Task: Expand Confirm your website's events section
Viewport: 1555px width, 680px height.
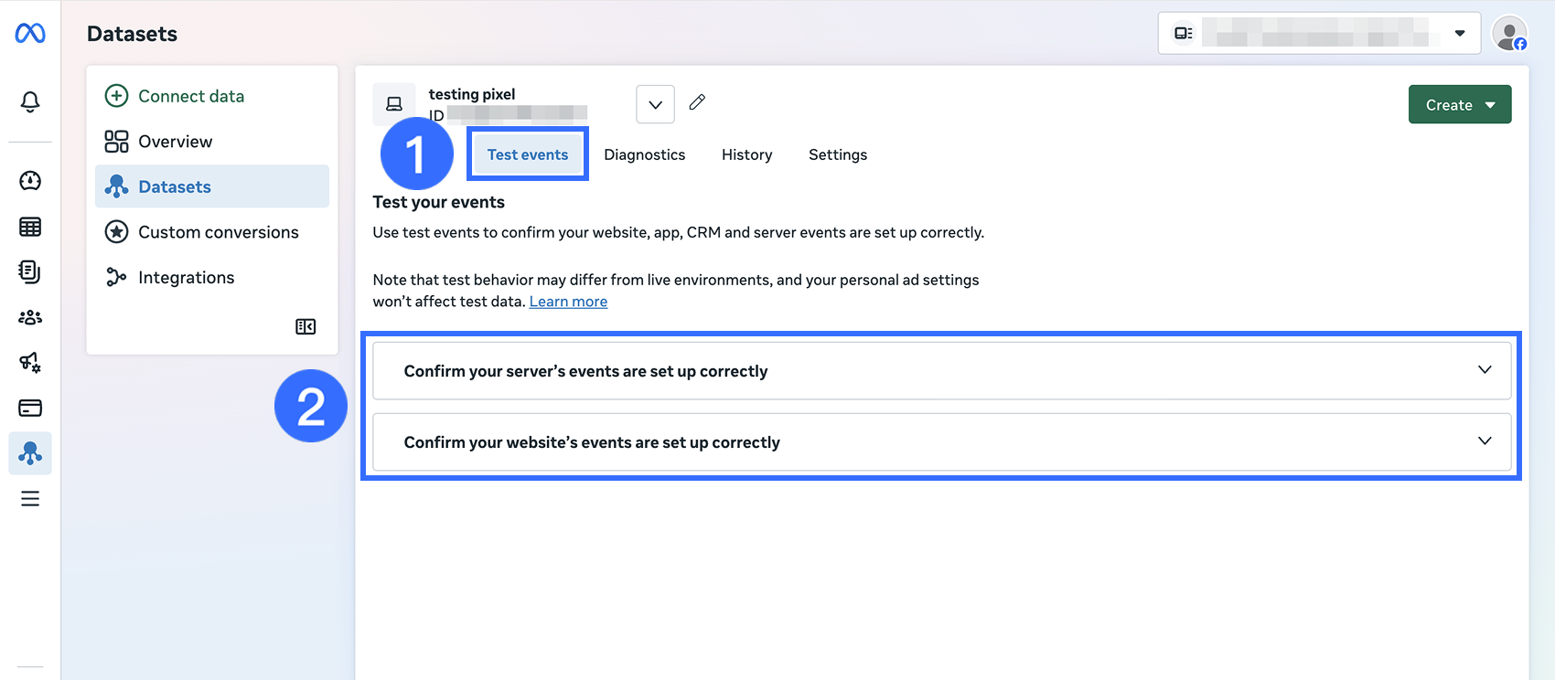Action: pyautogui.click(x=942, y=442)
